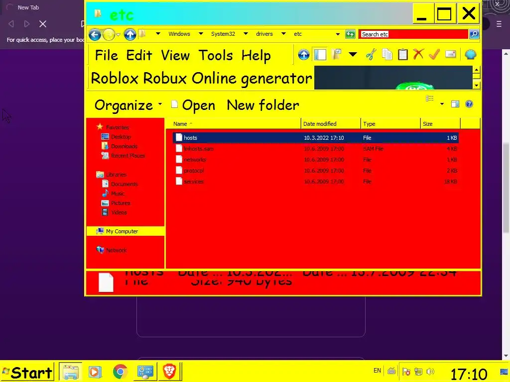Change view with the list view icon

[x=430, y=98]
